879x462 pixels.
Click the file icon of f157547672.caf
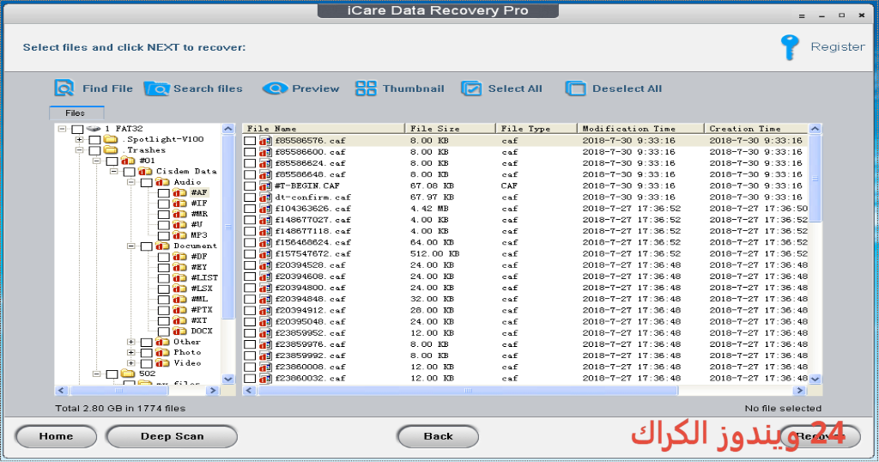click(265, 254)
